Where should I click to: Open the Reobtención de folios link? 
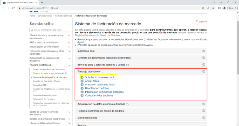pyautogui.click(x=97, y=88)
